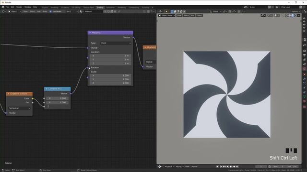The image size is (307, 172).
Task: Open the Texture tab in the Properties editor
Action: (x=305, y=107)
